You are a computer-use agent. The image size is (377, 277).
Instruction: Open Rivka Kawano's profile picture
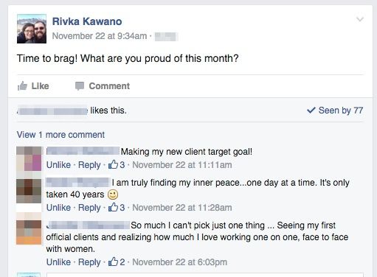[32, 29]
